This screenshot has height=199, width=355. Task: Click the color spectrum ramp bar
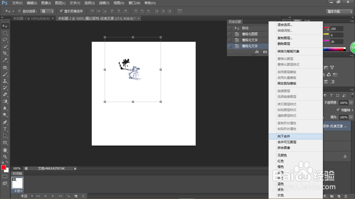334,49
